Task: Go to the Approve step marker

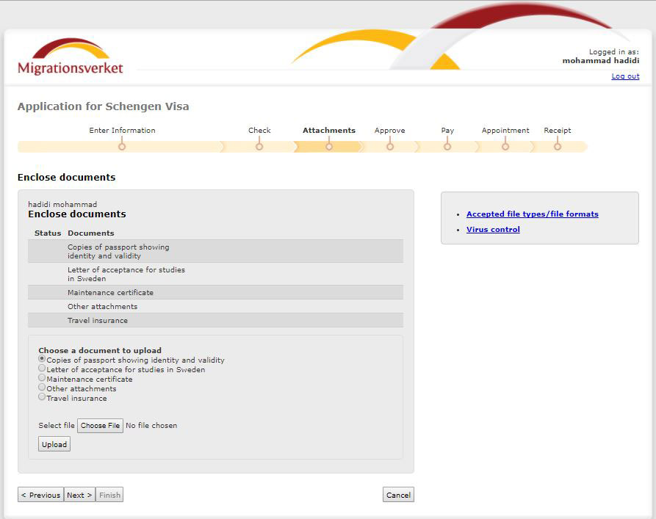Action: coord(390,146)
